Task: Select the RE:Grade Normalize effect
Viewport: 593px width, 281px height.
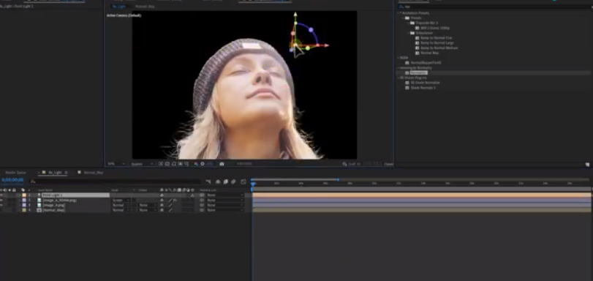Action: click(x=425, y=83)
